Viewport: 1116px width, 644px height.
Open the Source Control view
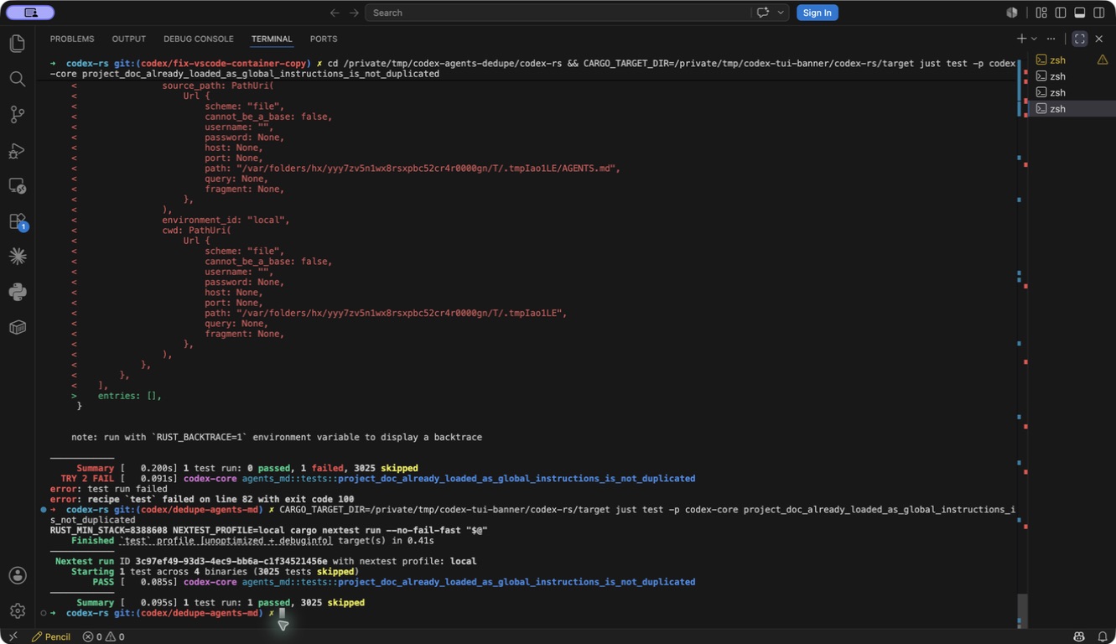[x=17, y=115]
